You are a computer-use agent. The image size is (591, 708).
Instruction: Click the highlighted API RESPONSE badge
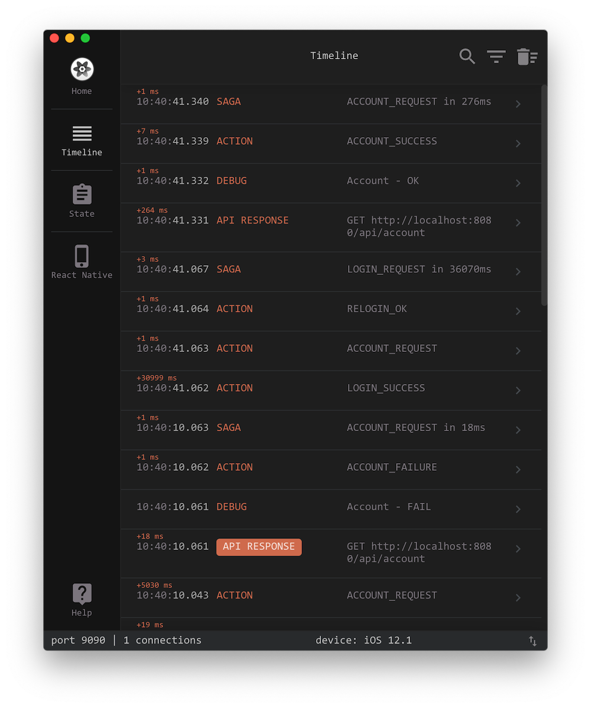coord(259,547)
